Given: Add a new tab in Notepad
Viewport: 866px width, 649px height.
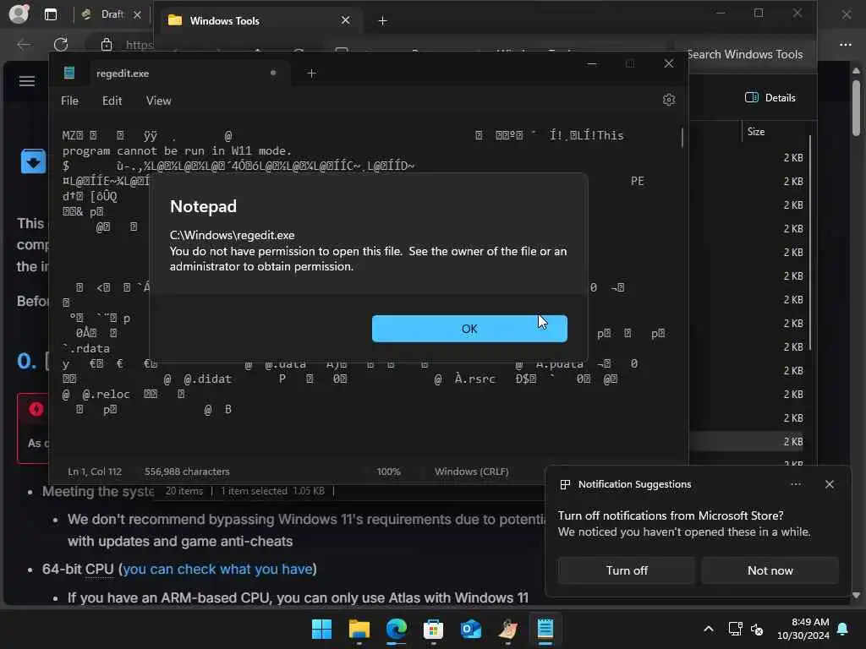Looking at the screenshot, I should coord(311,74).
